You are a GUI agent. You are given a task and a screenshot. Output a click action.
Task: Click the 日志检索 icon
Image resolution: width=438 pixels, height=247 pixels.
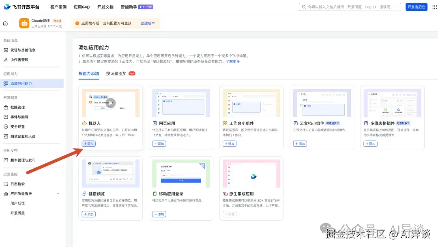coord(6,184)
